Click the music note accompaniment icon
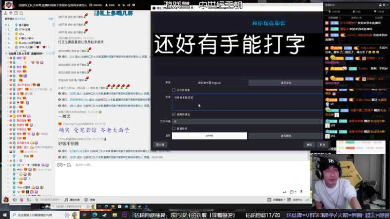 click(x=66, y=200)
